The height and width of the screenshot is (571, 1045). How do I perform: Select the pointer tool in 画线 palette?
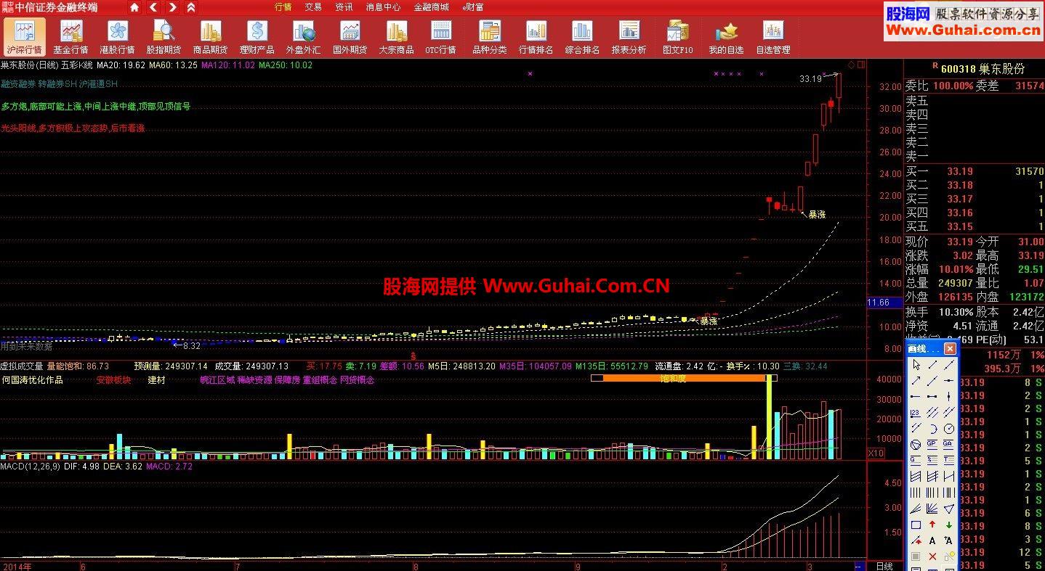point(916,364)
